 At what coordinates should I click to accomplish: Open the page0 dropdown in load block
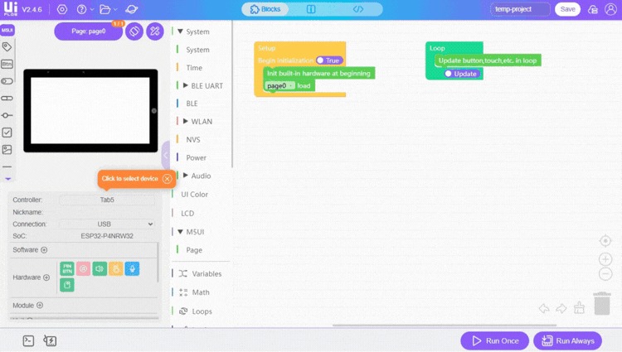[x=279, y=85]
